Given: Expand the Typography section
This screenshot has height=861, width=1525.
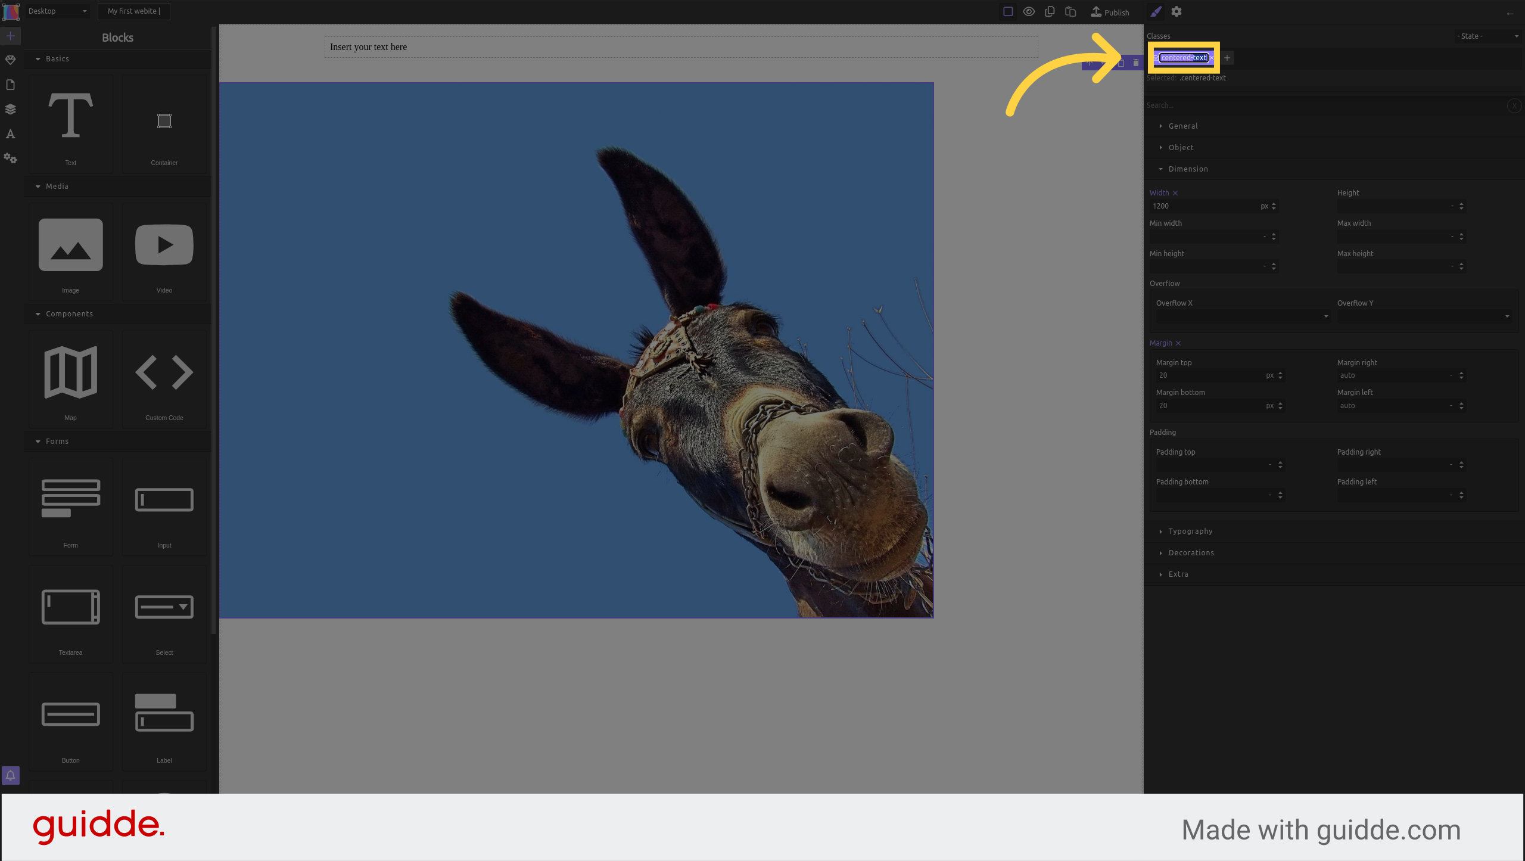Looking at the screenshot, I should tap(1190, 531).
